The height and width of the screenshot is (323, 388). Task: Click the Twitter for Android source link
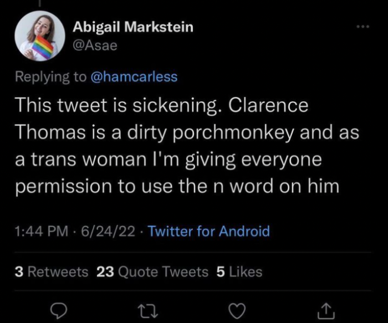click(x=208, y=231)
